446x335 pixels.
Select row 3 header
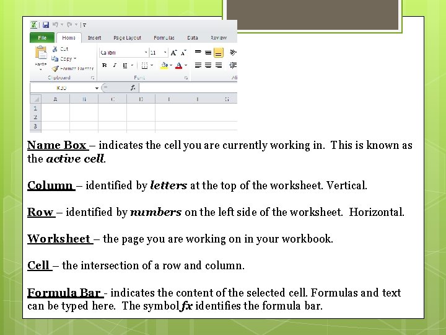click(x=35, y=126)
